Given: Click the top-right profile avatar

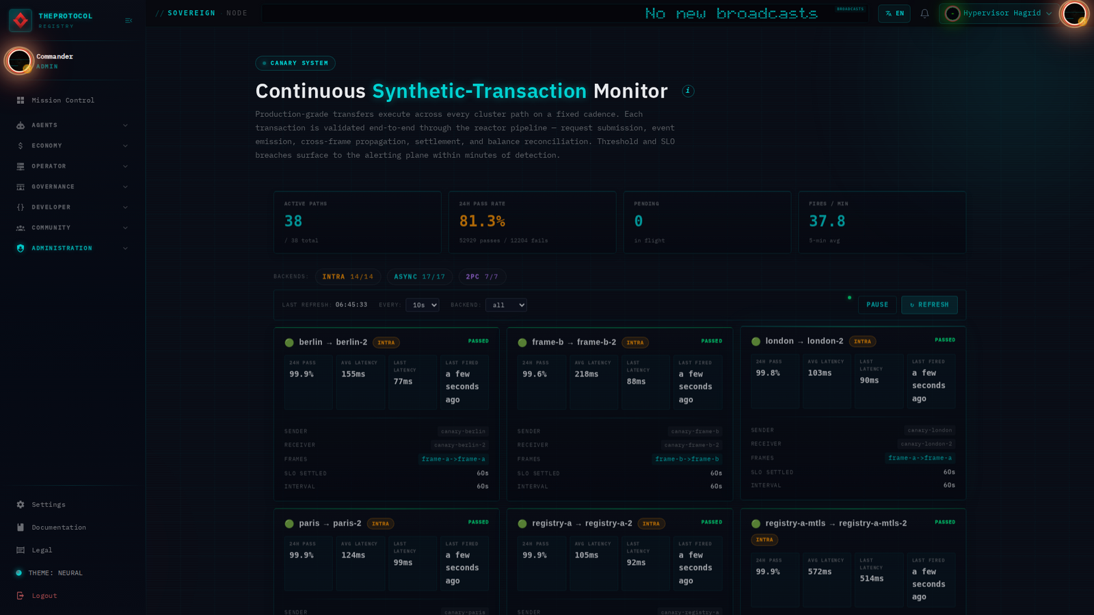Looking at the screenshot, I should coord(1074,14).
